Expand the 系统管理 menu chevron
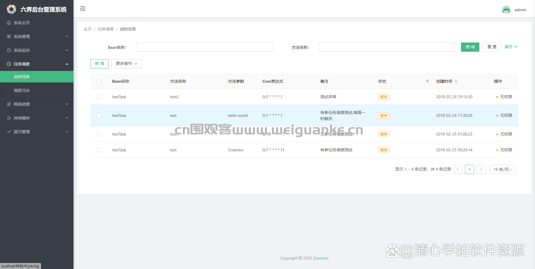 (67, 36)
